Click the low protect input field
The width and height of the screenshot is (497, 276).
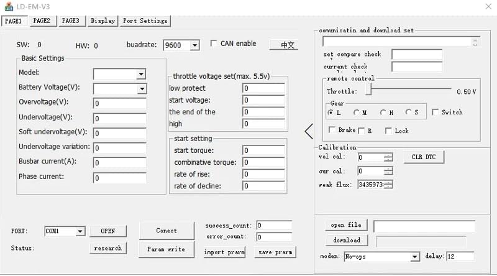[263, 88]
